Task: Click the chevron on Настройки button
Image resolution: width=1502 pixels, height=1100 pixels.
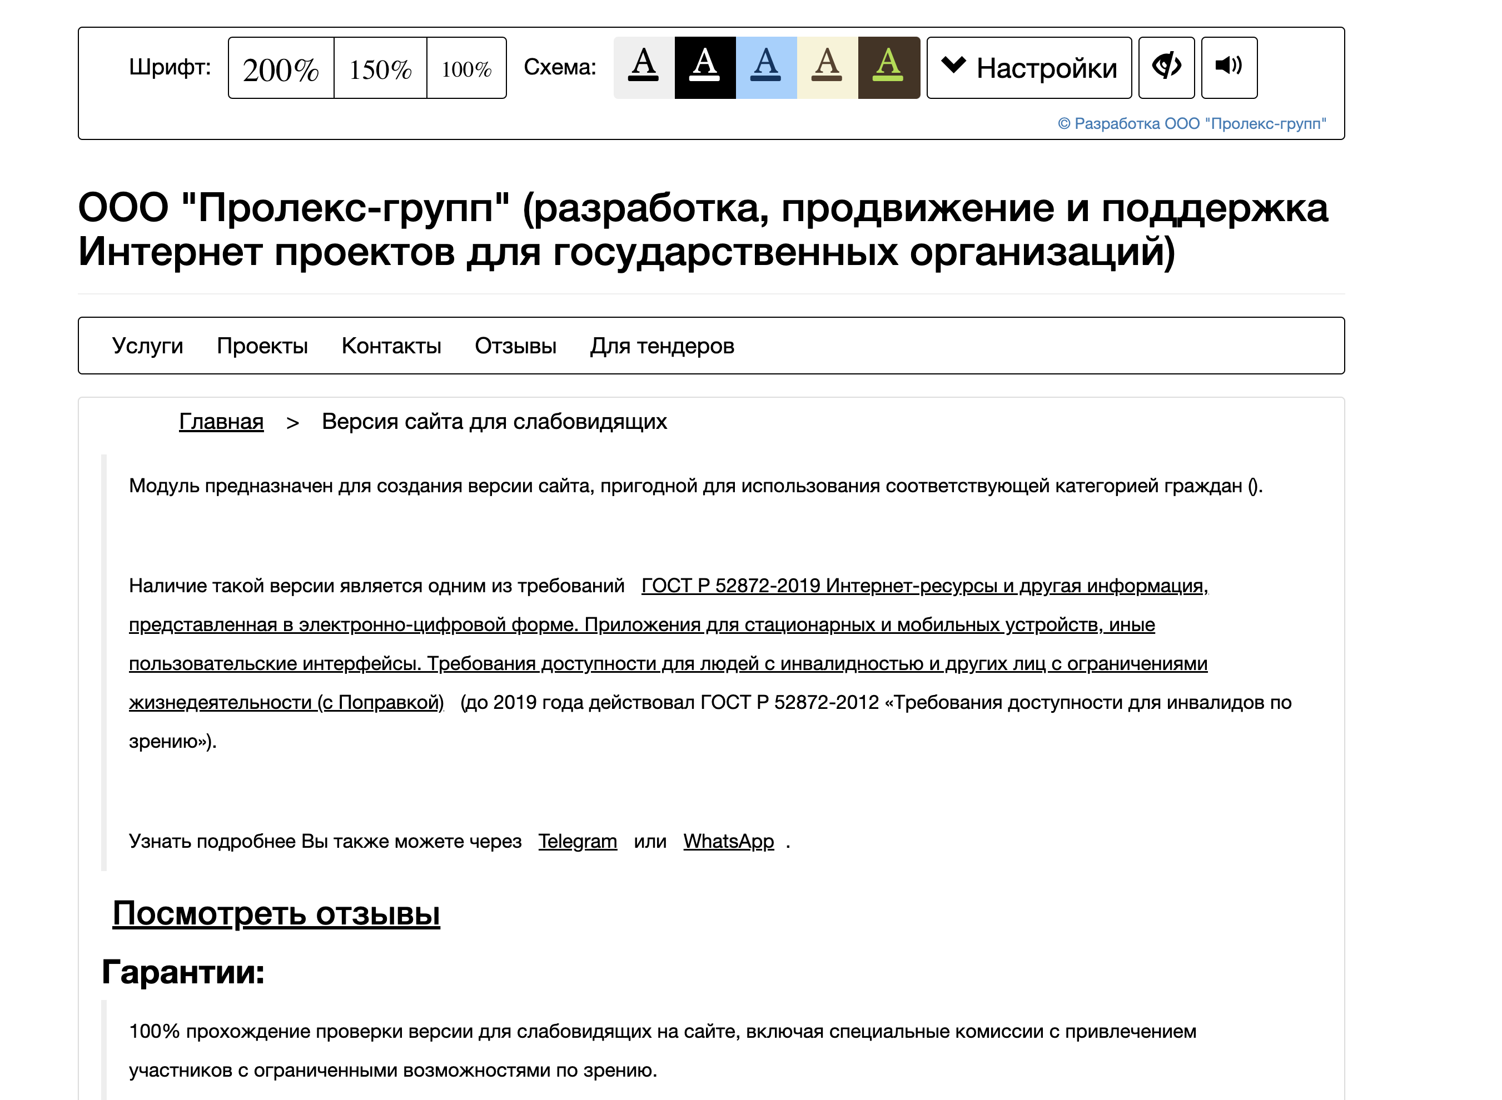Action: click(x=955, y=67)
